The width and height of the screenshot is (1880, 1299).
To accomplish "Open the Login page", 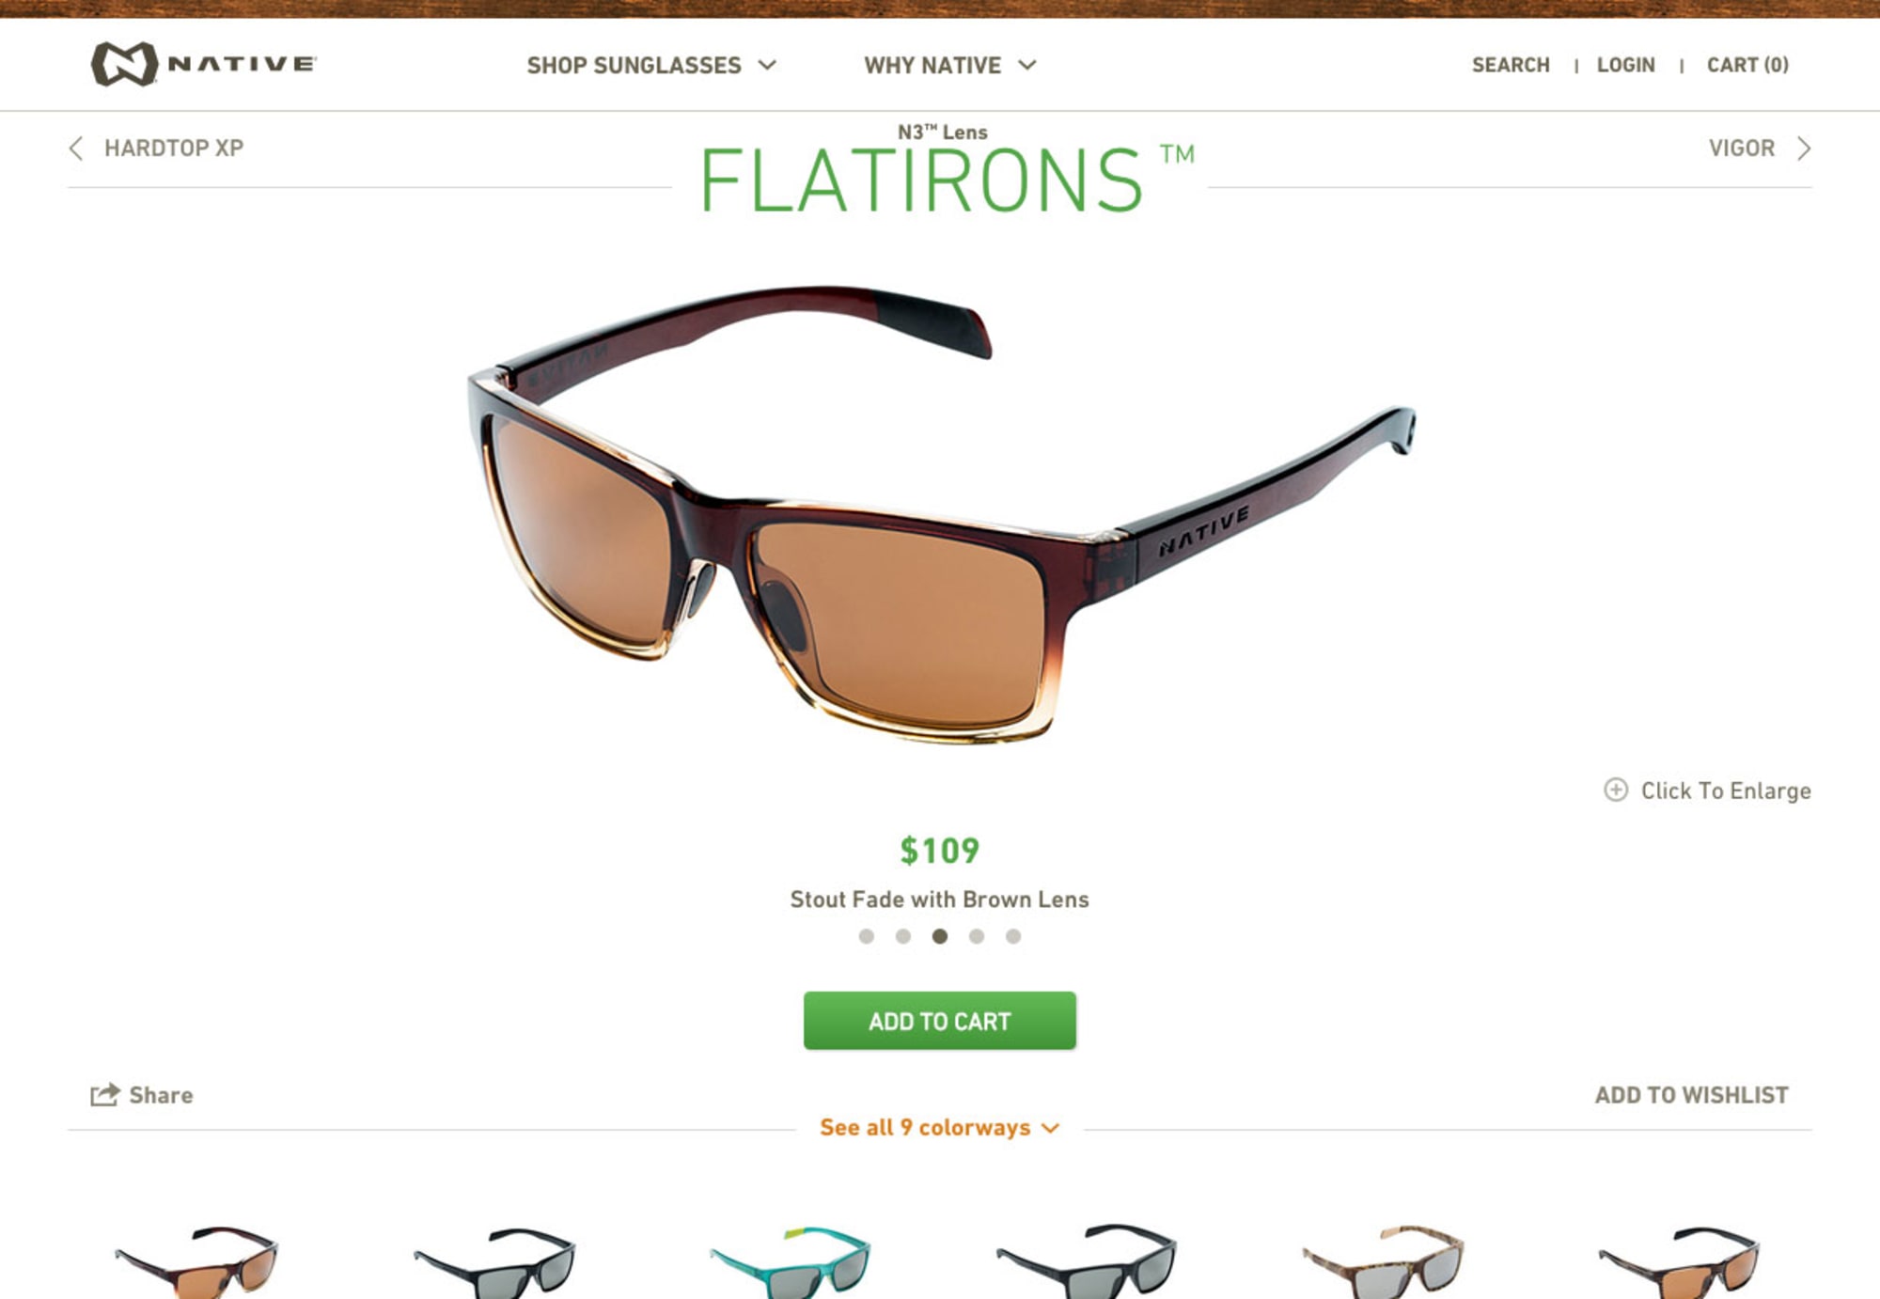I will coord(1625,65).
